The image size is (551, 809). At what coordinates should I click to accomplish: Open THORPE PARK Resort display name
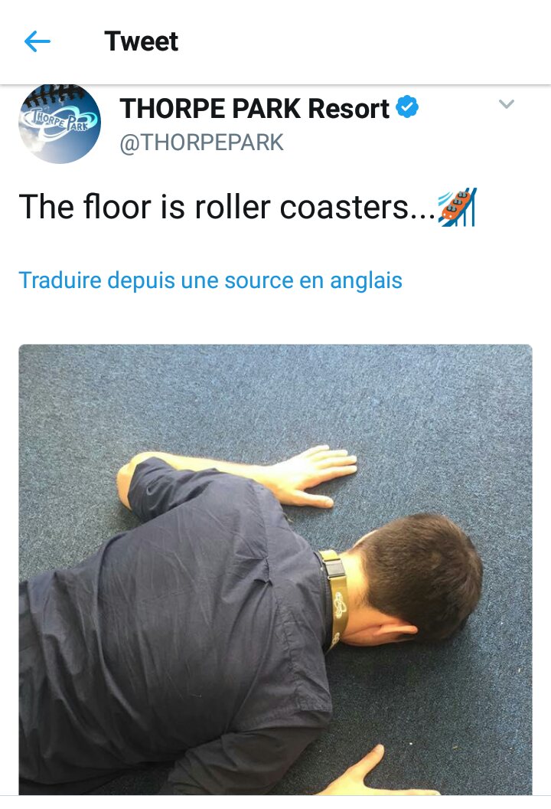point(254,108)
